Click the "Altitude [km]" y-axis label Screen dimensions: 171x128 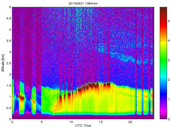click(3, 63)
